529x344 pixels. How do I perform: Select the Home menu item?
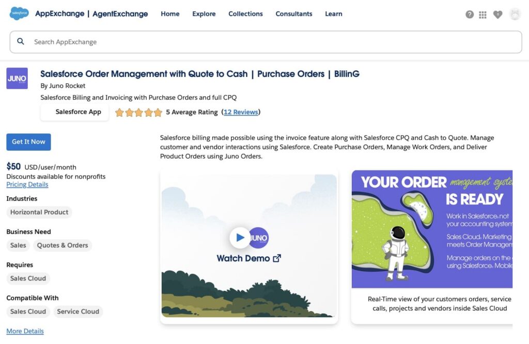point(170,14)
